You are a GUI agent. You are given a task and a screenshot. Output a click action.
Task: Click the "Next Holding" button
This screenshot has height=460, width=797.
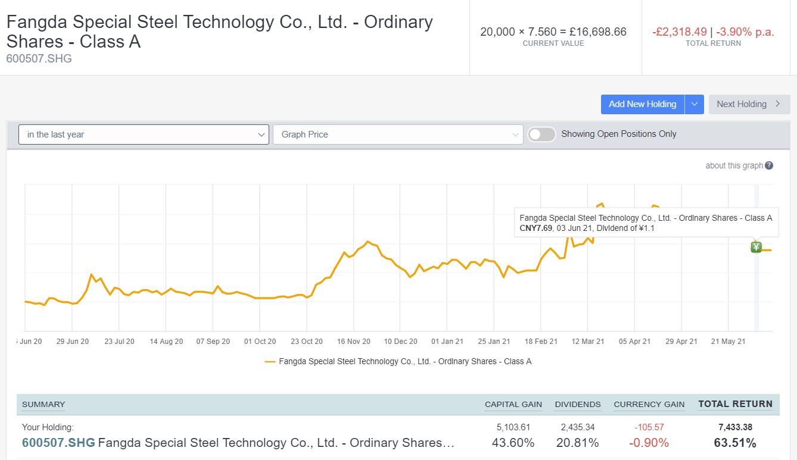[745, 104]
